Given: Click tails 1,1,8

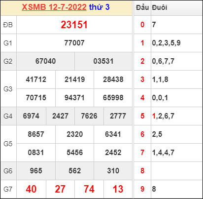Looking at the screenshot, I should [160, 80].
